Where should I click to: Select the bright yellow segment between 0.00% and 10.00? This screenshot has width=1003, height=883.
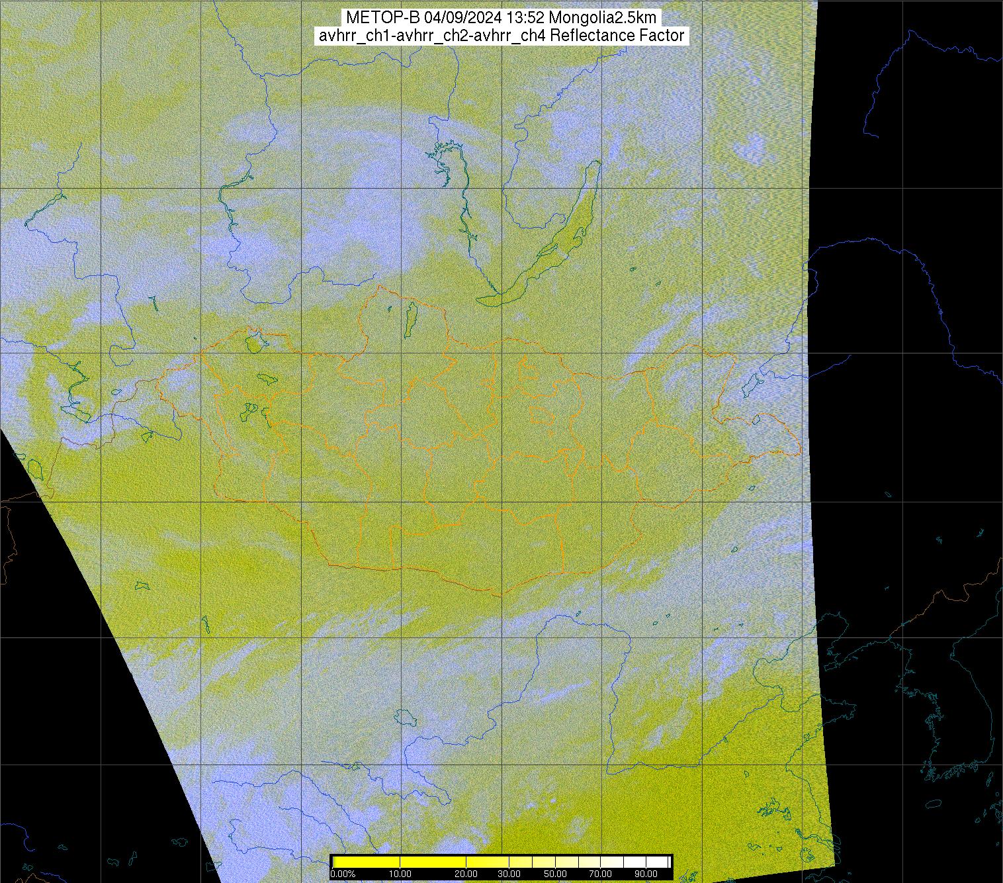(x=367, y=862)
